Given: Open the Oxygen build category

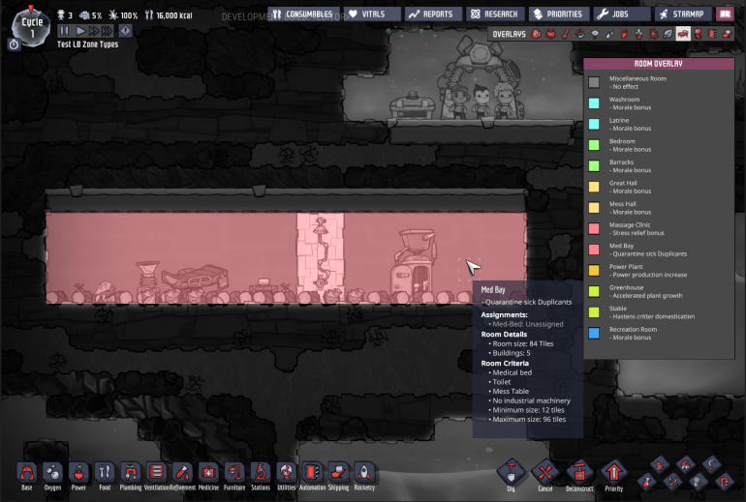Looking at the screenshot, I should point(52,473).
